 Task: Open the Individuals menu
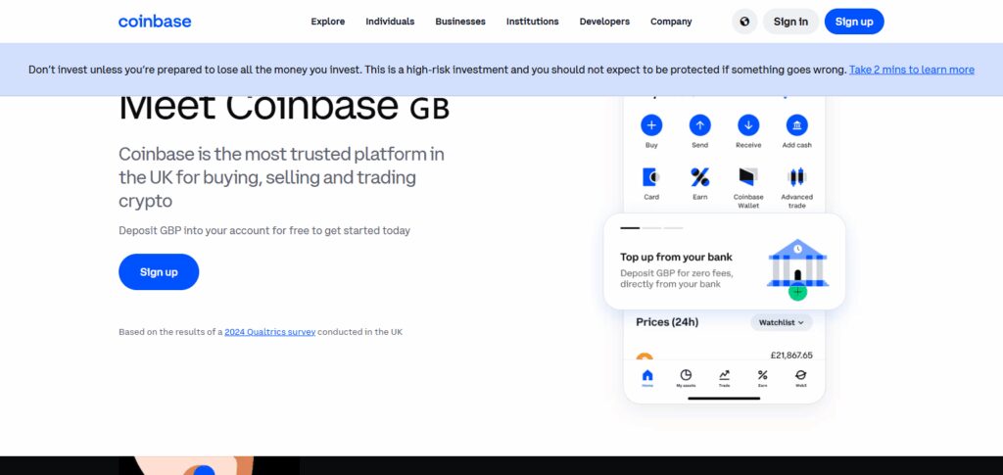(390, 22)
